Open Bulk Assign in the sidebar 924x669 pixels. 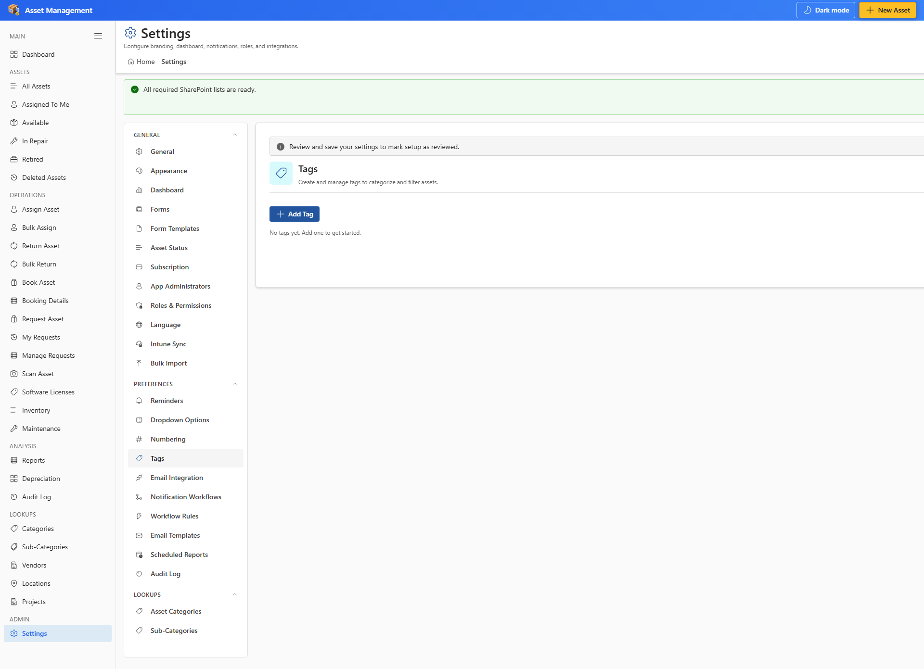[58, 227]
